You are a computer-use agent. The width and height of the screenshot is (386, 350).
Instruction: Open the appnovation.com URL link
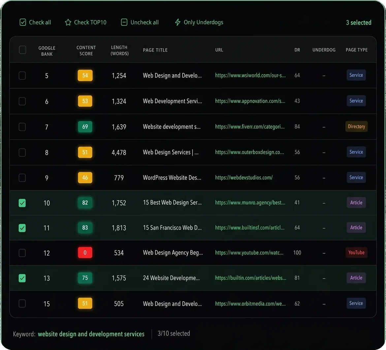click(250, 101)
